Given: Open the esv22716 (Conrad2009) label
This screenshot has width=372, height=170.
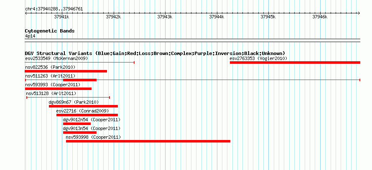Looking at the screenshot, I should [x=82, y=111].
